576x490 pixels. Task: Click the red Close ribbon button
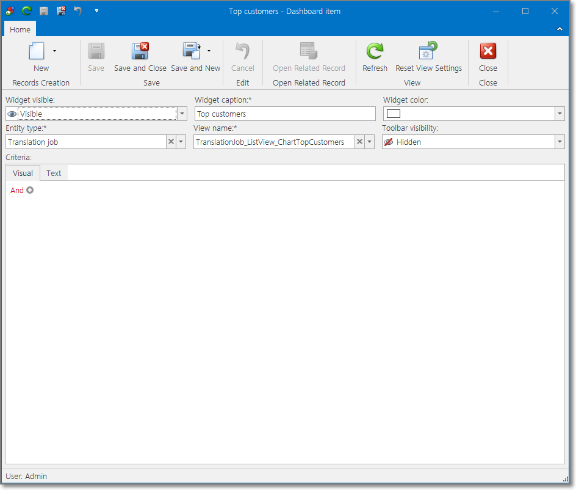[488, 57]
